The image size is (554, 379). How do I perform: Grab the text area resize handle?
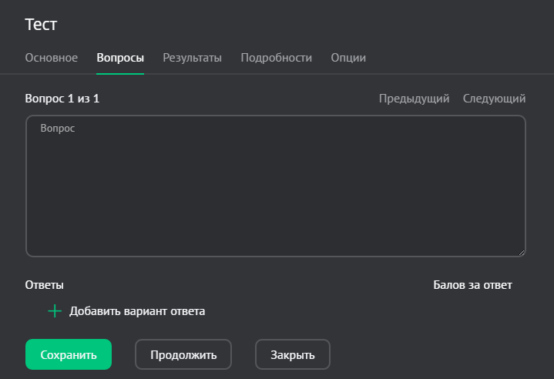[522, 252]
